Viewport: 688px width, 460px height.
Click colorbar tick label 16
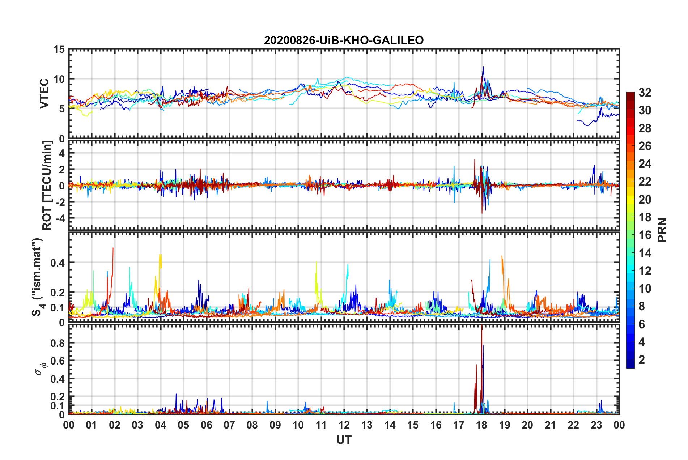click(x=645, y=235)
